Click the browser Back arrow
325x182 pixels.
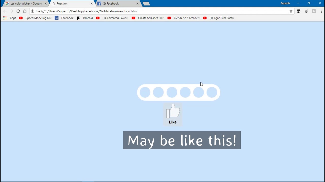tap(5, 11)
